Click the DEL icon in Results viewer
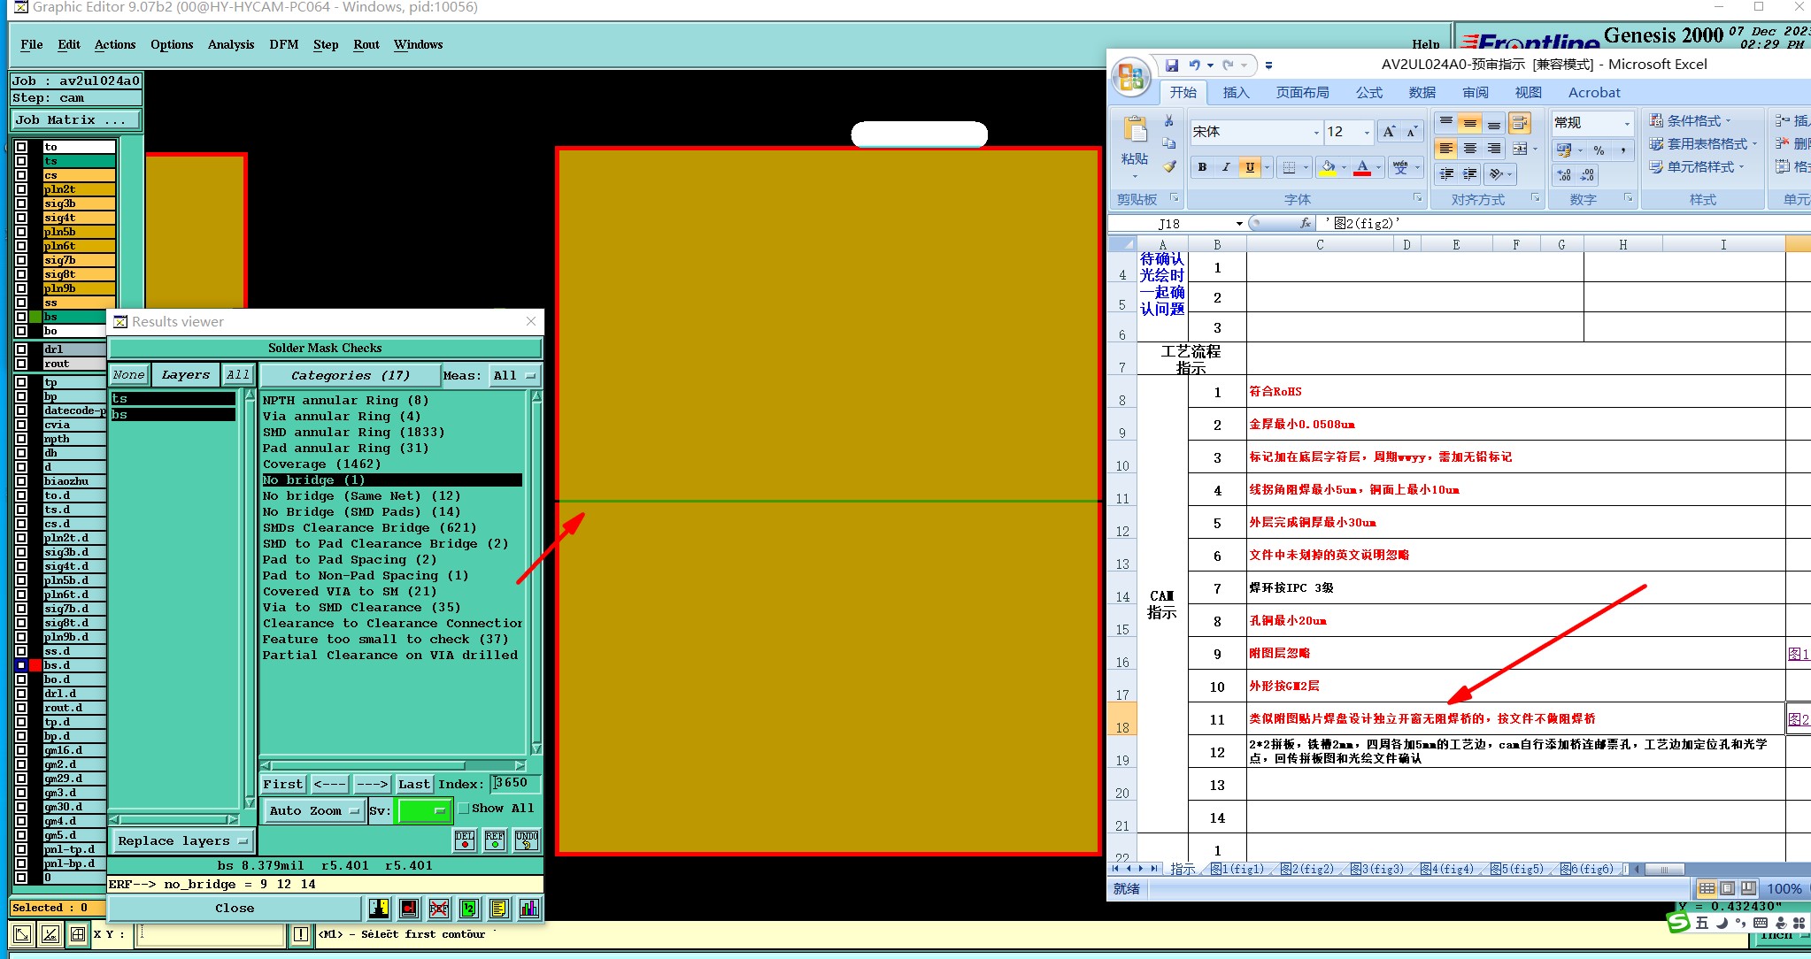The image size is (1811, 959). [465, 840]
